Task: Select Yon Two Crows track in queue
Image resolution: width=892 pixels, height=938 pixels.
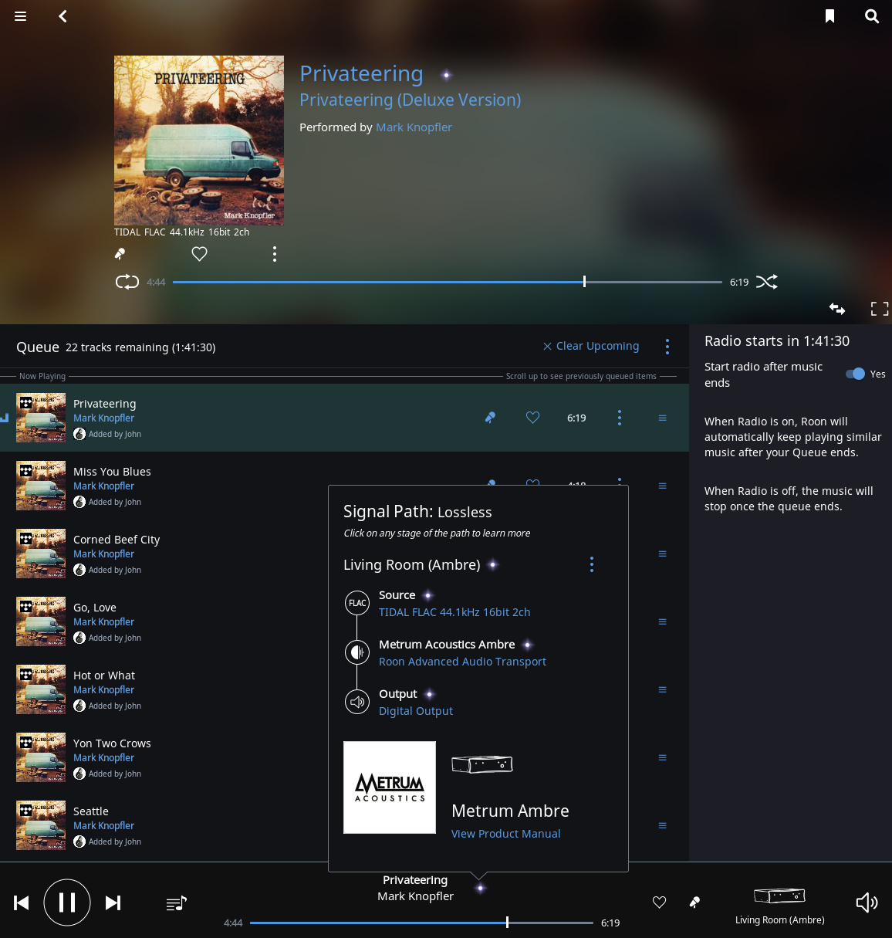Action: tap(112, 743)
